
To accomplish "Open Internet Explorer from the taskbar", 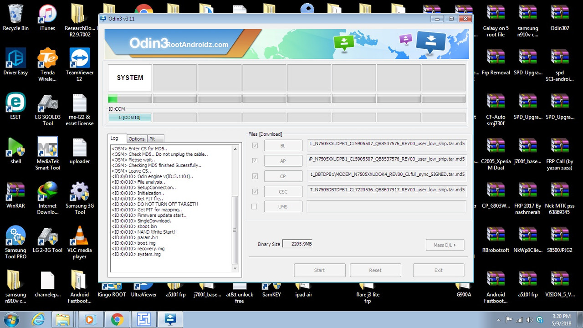I will (39, 320).
